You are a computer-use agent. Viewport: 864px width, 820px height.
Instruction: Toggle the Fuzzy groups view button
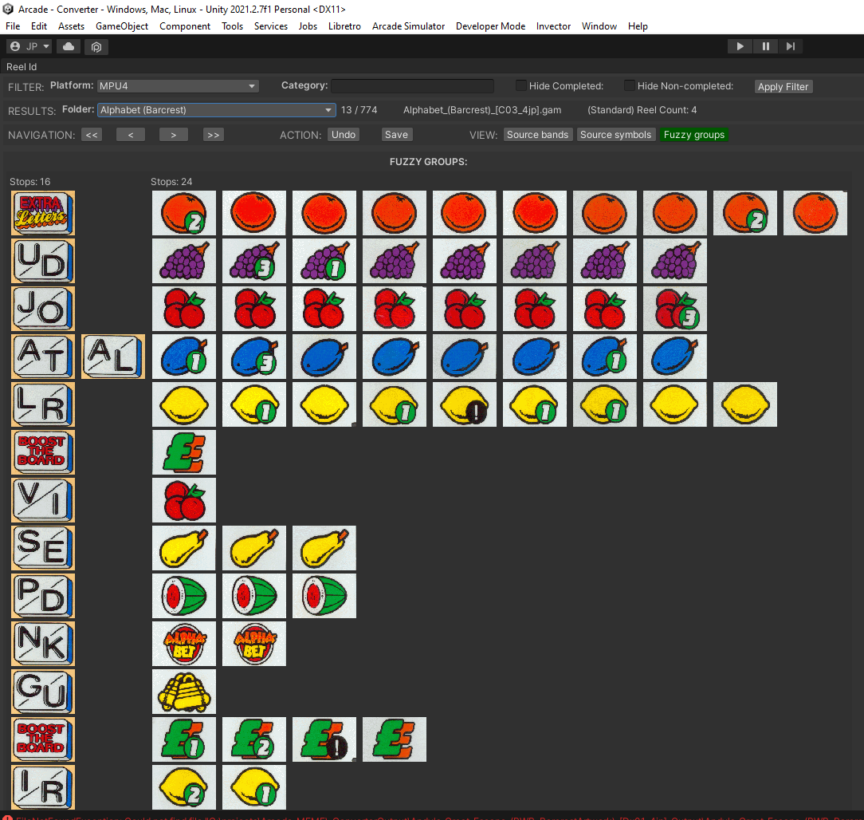(x=693, y=135)
